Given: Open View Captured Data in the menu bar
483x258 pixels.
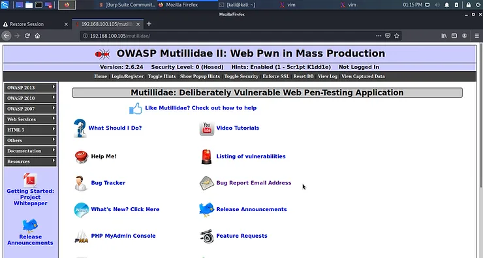Looking at the screenshot, I should [363, 76].
